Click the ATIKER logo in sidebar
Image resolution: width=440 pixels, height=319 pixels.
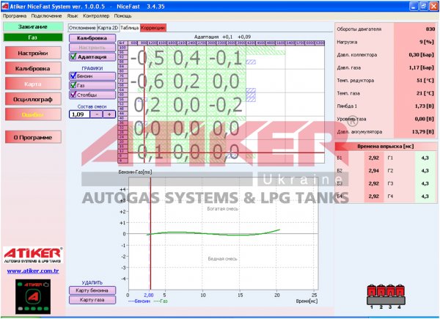(x=33, y=255)
